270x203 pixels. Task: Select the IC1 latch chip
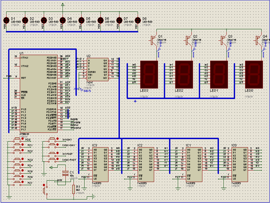point(194,165)
